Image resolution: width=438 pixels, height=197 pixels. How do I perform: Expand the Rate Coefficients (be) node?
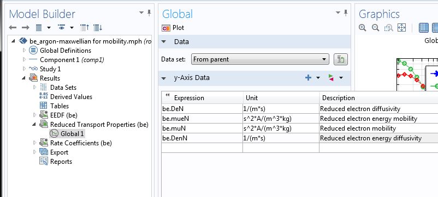pos(34,143)
